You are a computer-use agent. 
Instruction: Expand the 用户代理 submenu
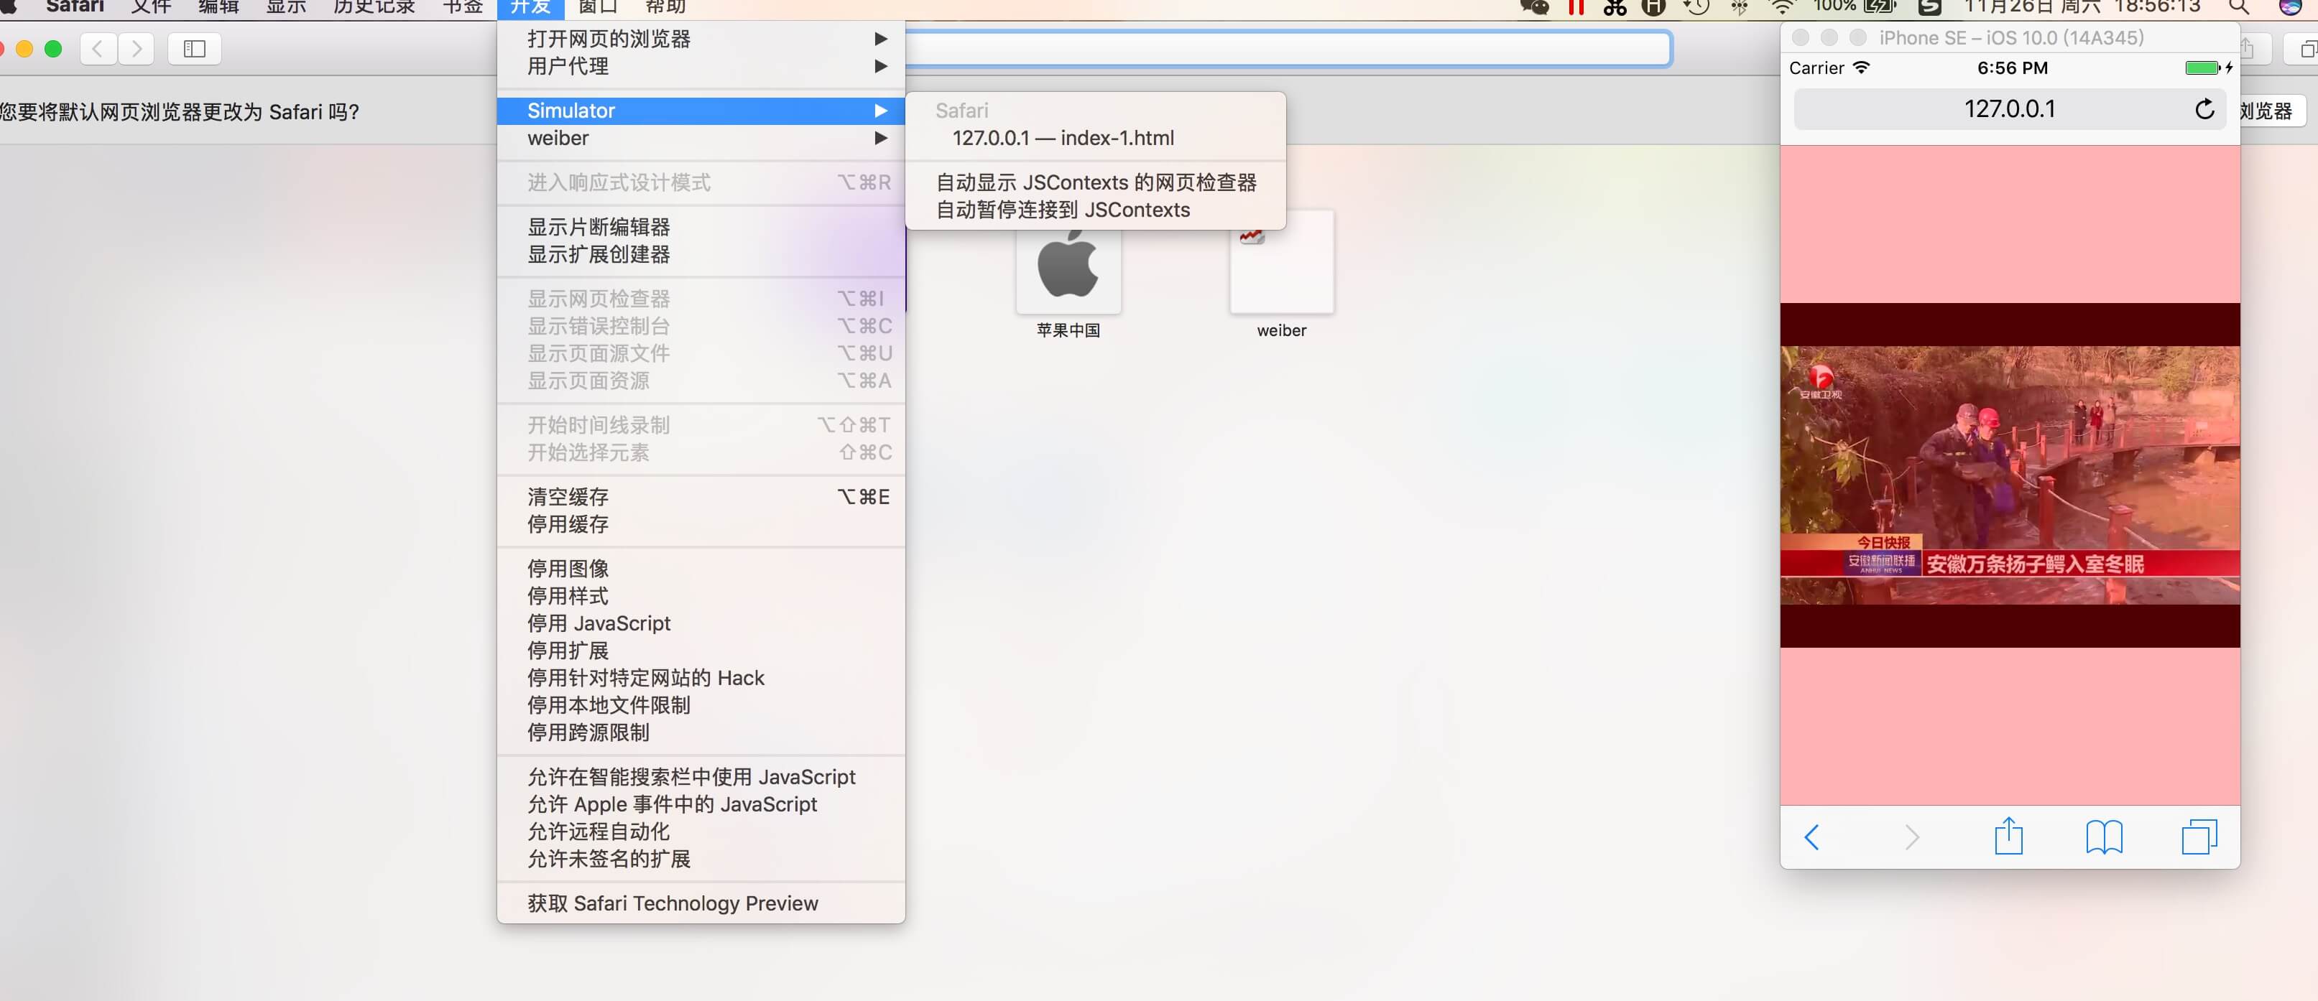701,65
